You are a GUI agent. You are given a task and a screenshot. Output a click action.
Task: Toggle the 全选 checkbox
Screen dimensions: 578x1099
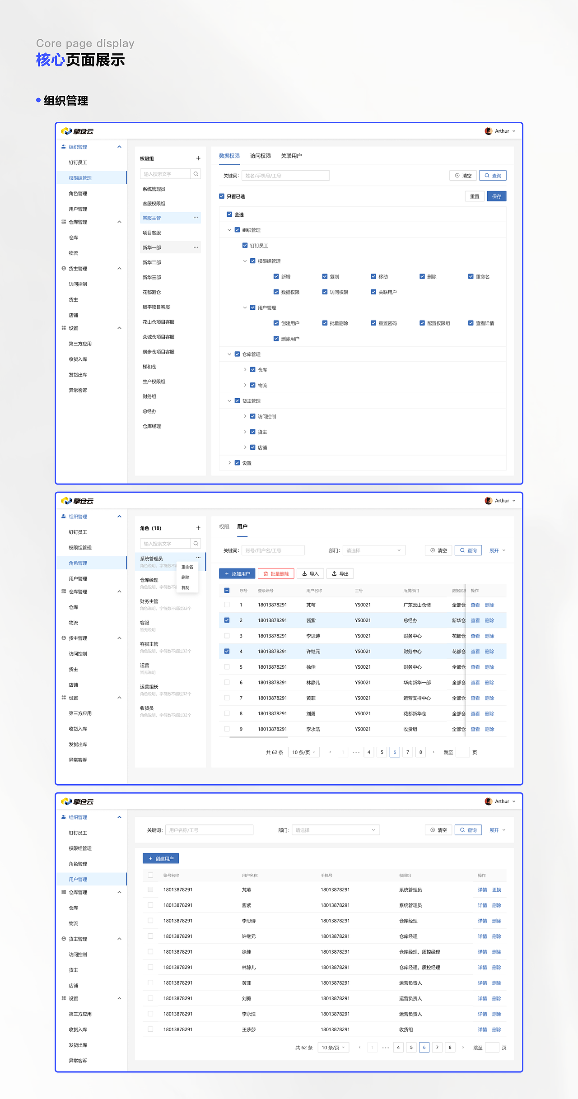(x=229, y=214)
